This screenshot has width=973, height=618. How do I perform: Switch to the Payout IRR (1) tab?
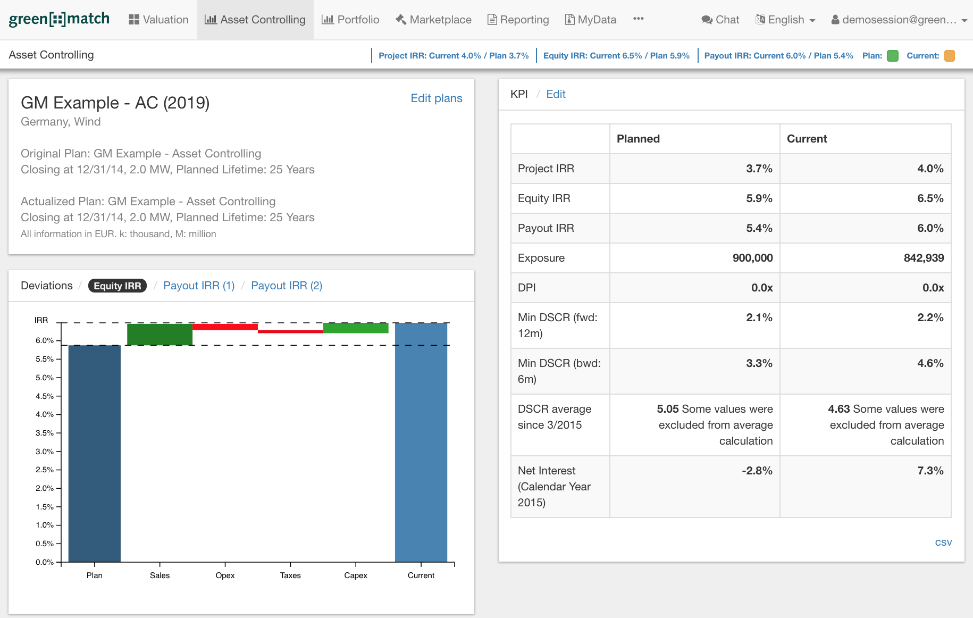(x=199, y=286)
